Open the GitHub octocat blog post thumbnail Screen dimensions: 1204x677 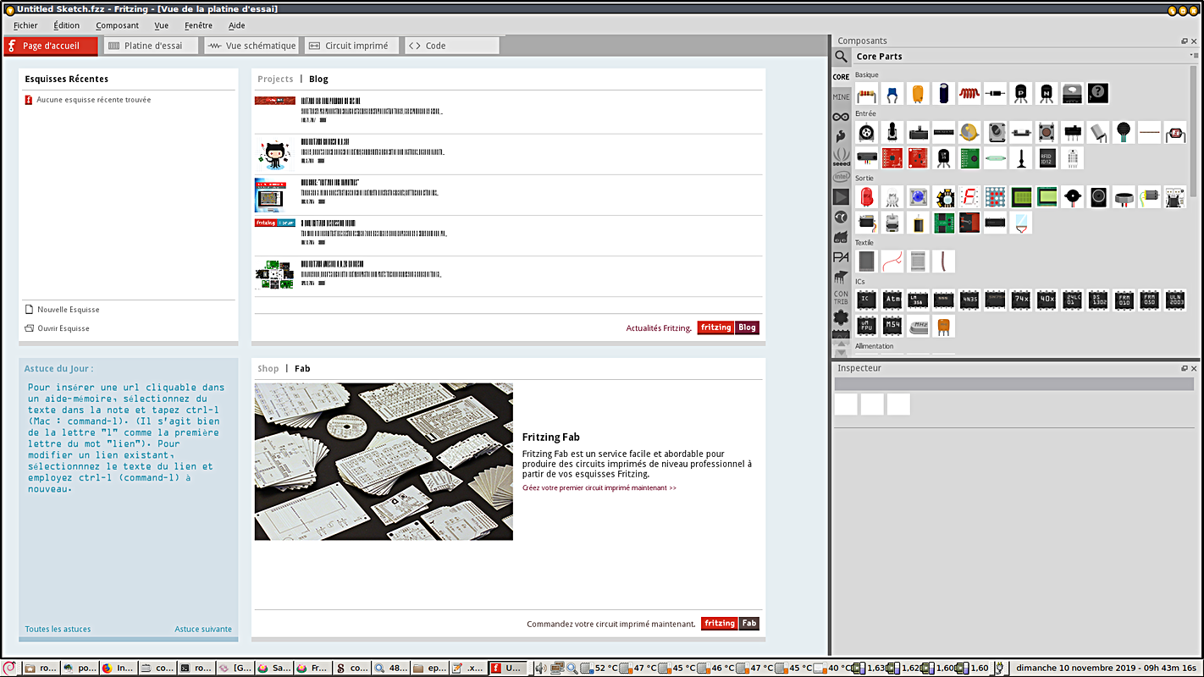click(x=274, y=155)
